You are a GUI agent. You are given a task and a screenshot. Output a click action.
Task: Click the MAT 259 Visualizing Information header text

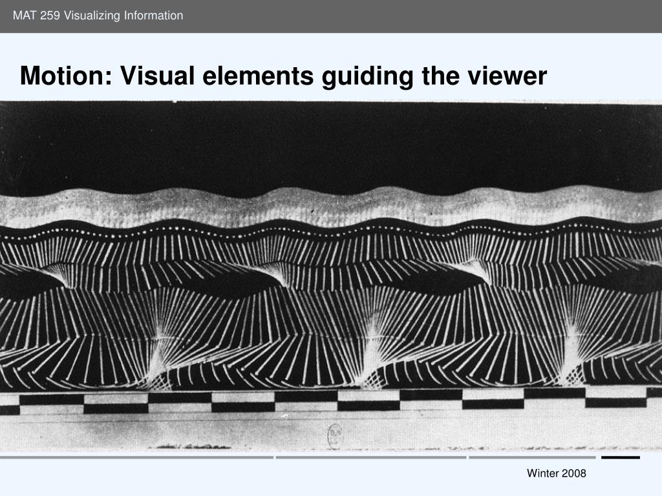98,15
